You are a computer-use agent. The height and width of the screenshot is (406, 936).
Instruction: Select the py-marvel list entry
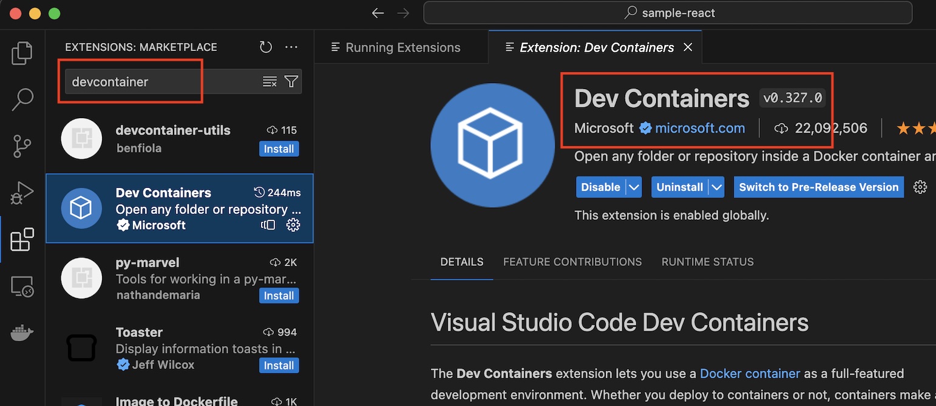coord(180,279)
